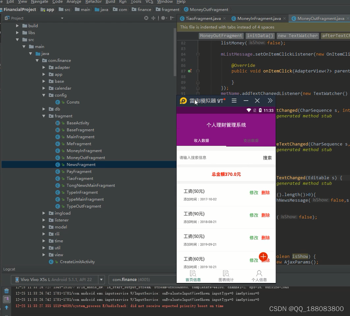Tap the 首页信息 bottom navigation icon
Image resolution: width=350 pixels, height=316 pixels.
coord(193,276)
